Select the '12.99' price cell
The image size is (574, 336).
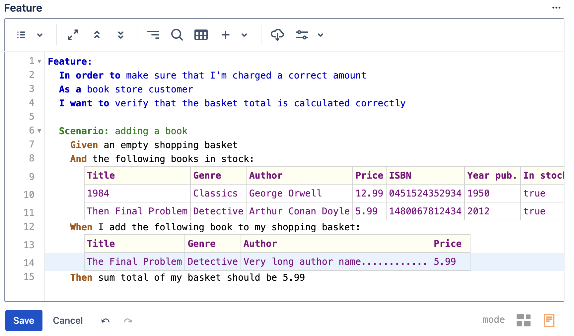point(369,193)
